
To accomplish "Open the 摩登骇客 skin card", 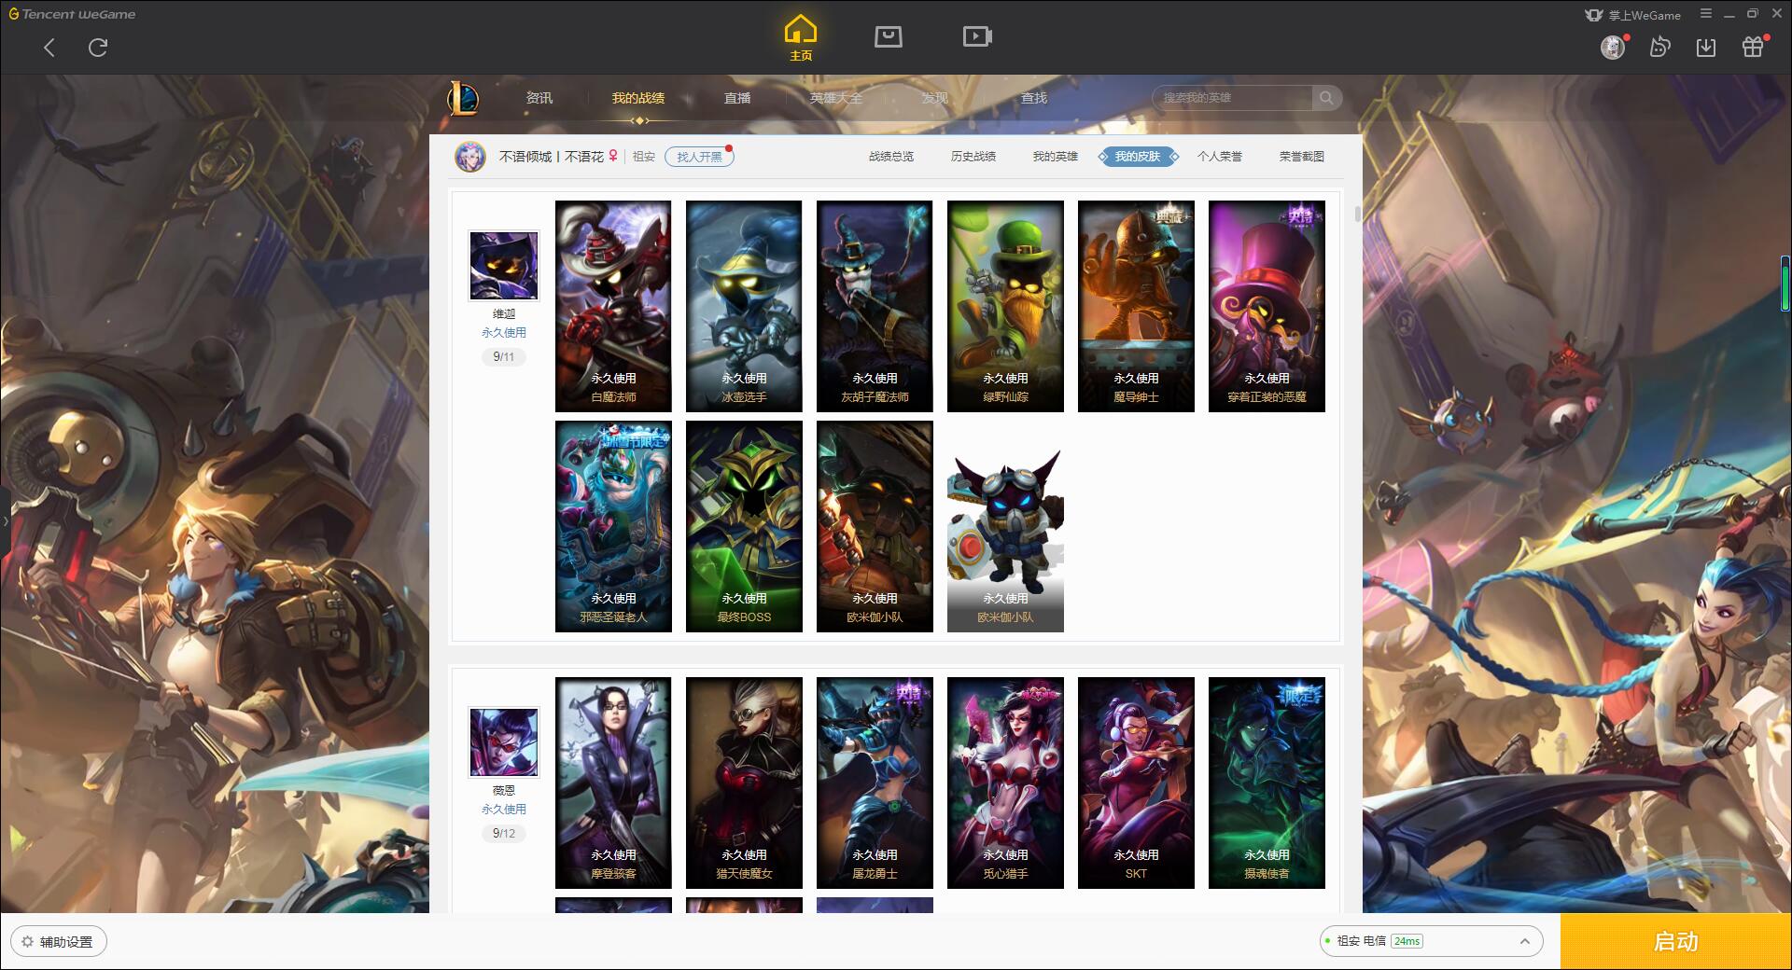I will point(613,783).
